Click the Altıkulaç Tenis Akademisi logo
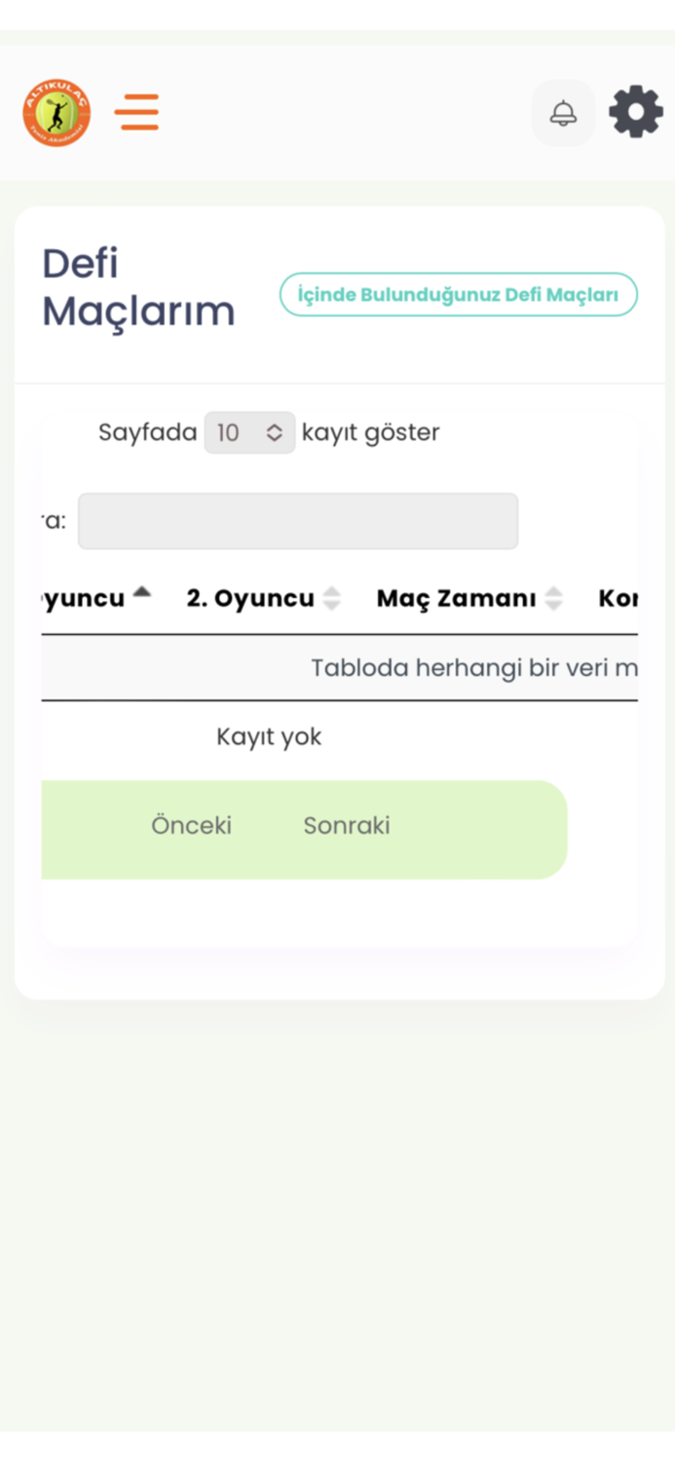Viewport: 675px width, 1461px height. (x=56, y=112)
